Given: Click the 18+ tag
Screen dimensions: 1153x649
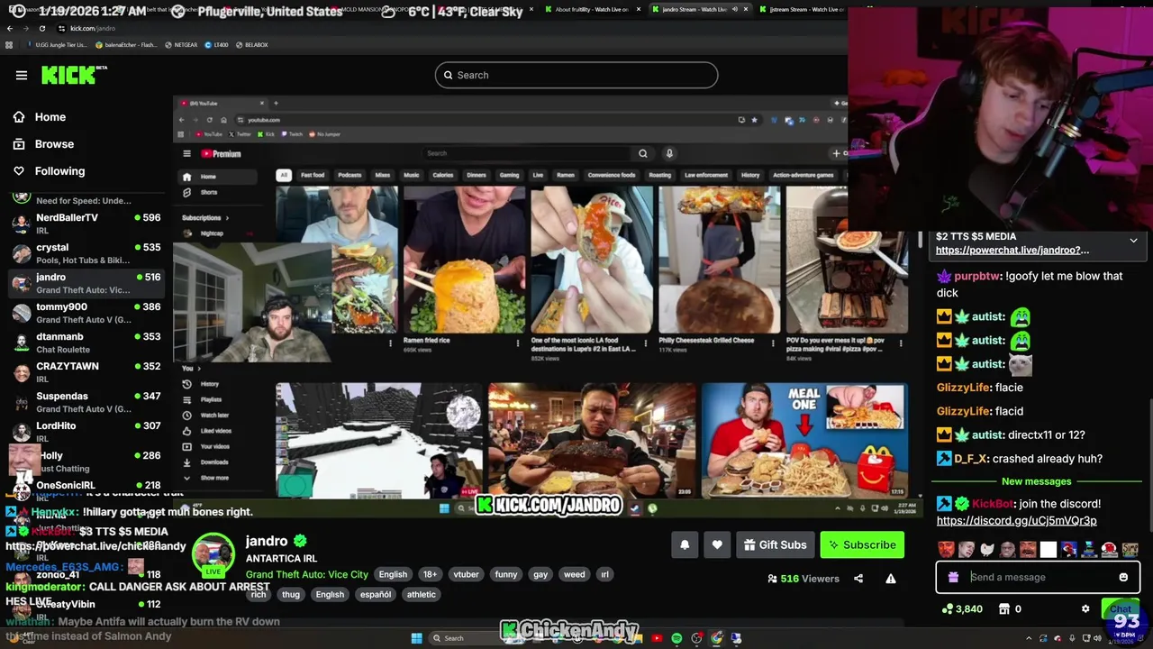Looking at the screenshot, I should click(430, 574).
